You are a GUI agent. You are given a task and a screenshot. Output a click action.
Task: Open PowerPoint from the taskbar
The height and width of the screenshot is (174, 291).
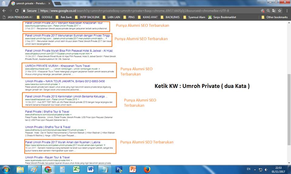[x=133, y=169]
